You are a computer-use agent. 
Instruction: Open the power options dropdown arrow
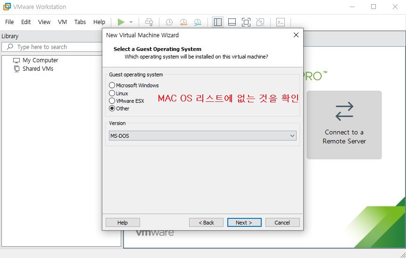click(x=131, y=22)
